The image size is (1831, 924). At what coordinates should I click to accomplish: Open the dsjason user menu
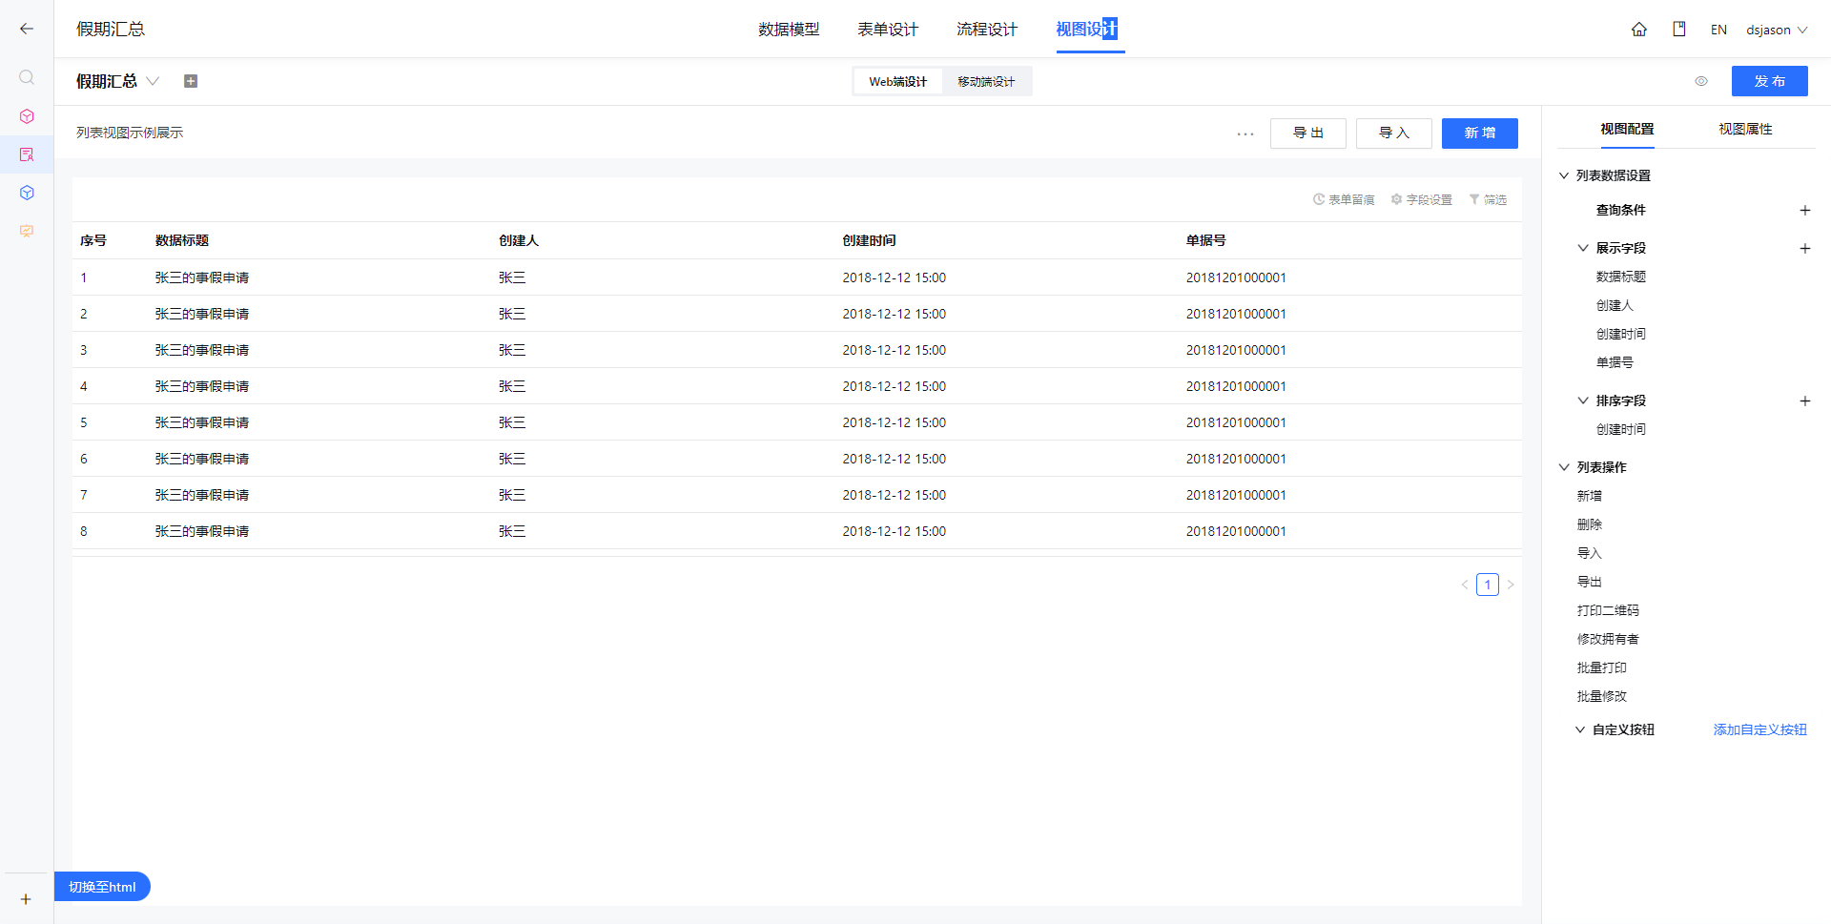pyautogui.click(x=1777, y=30)
